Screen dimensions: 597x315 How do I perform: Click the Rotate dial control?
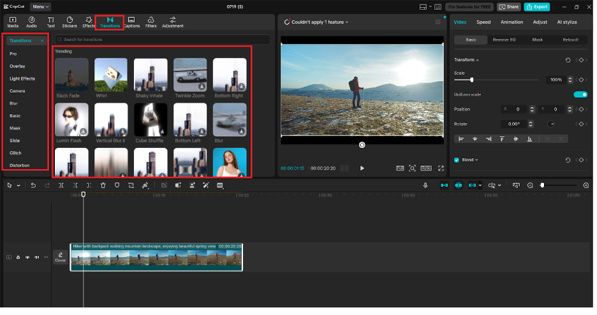550,124
